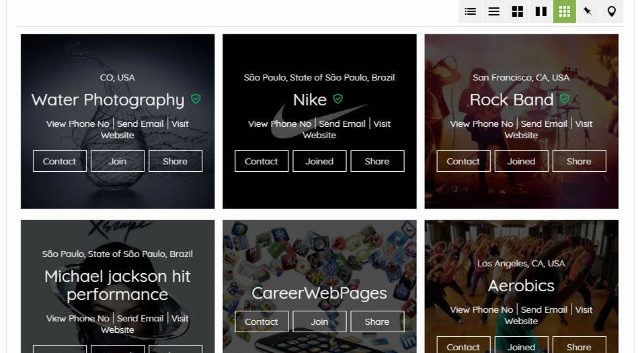This screenshot has width=638, height=353.
Task: Toggle Joined status on Nike card
Action: [x=319, y=161]
